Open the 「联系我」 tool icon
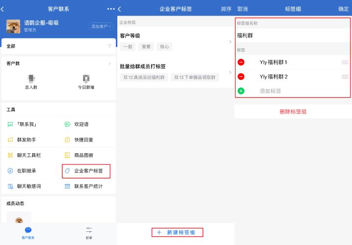 (x=10, y=124)
